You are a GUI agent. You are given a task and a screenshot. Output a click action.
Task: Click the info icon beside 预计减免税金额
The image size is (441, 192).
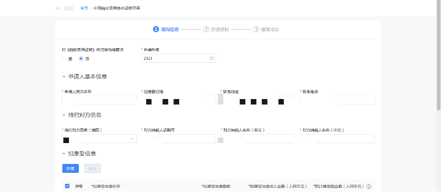click(x=368, y=186)
